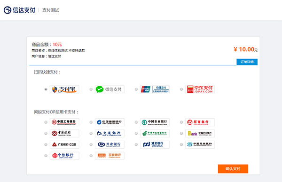Choose the 兴业银行 logo
Viewport: 282px width, 182px height.
(110, 144)
